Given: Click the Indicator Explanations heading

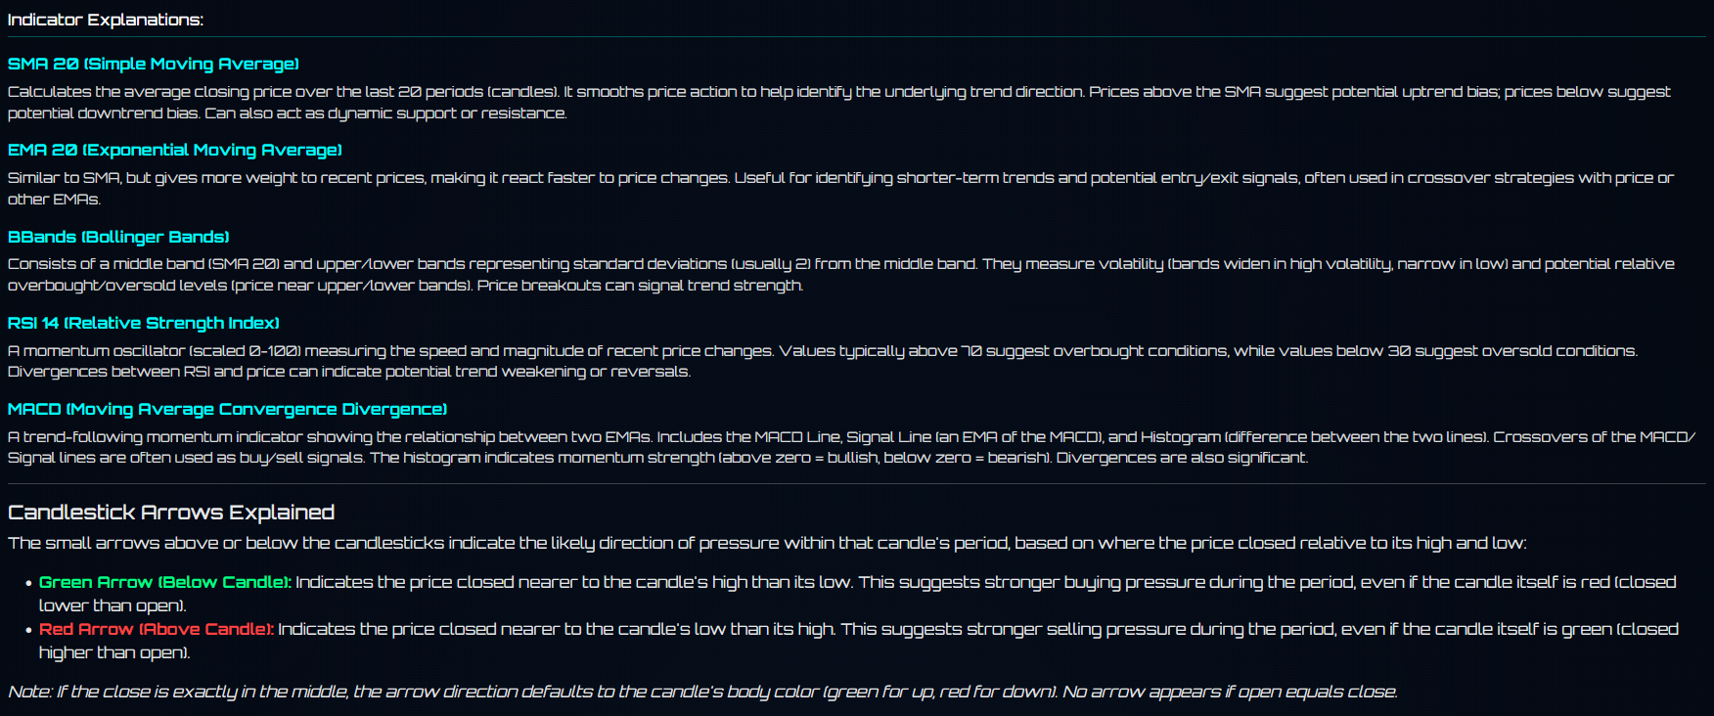Looking at the screenshot, I should (106, 20).
